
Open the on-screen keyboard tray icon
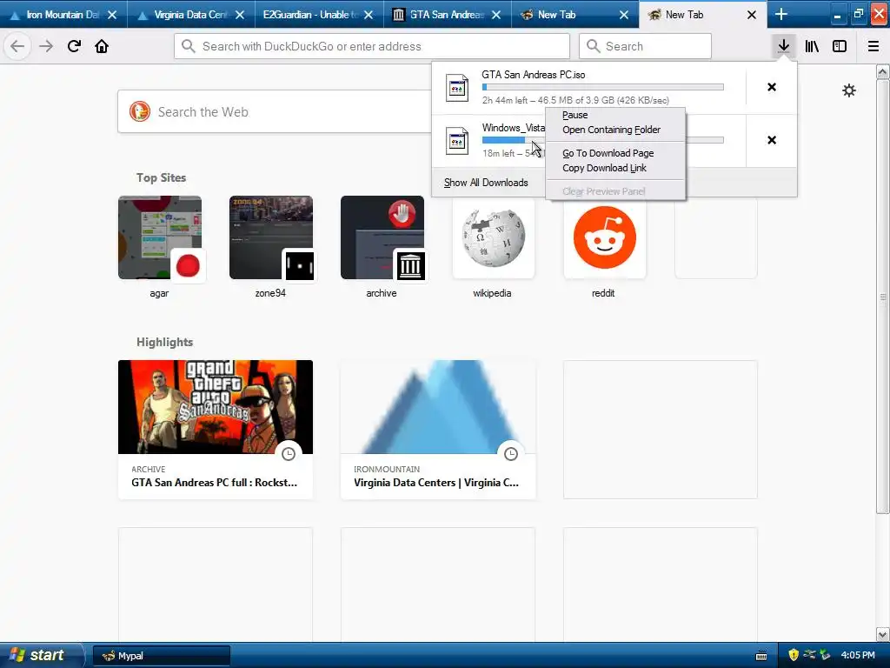(761, 656)
